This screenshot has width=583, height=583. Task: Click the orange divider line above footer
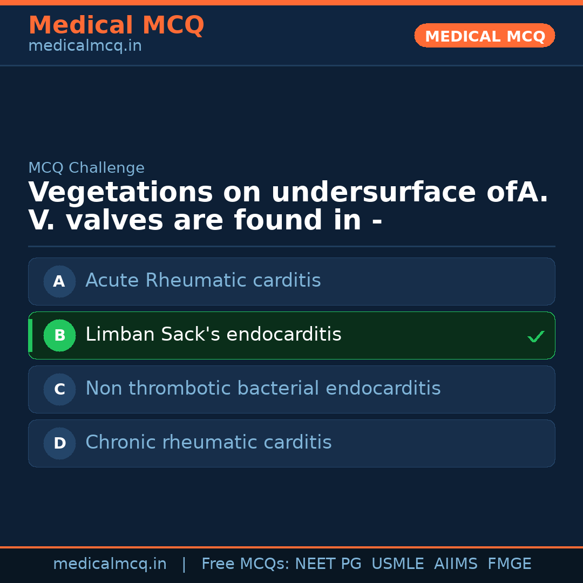click(291, 546)
